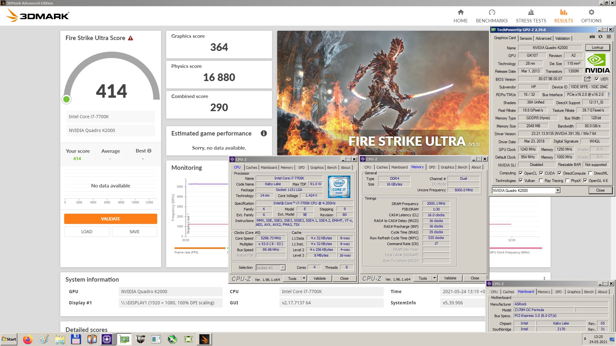Screen dimensions: 616x346
Task: Launch Firefox from the taskbar
Action: (x=28, y=339)
